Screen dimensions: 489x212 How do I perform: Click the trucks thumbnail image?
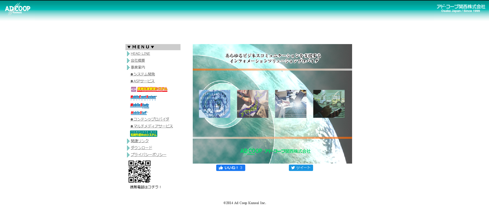329,104
